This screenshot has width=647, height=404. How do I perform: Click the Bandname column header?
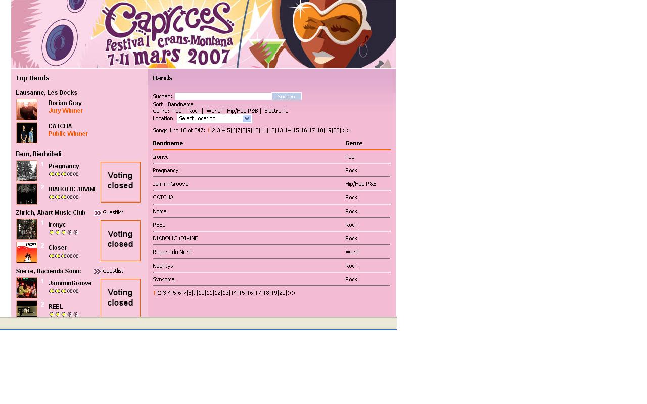pos(168,143)
